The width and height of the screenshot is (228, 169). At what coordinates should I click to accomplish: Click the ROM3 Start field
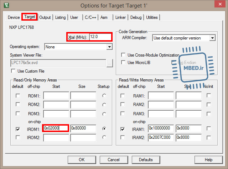click(56, 114)
